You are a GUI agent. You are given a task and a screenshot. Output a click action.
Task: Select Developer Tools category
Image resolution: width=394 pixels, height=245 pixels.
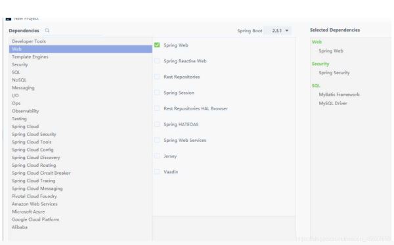[x=81, y=41]
